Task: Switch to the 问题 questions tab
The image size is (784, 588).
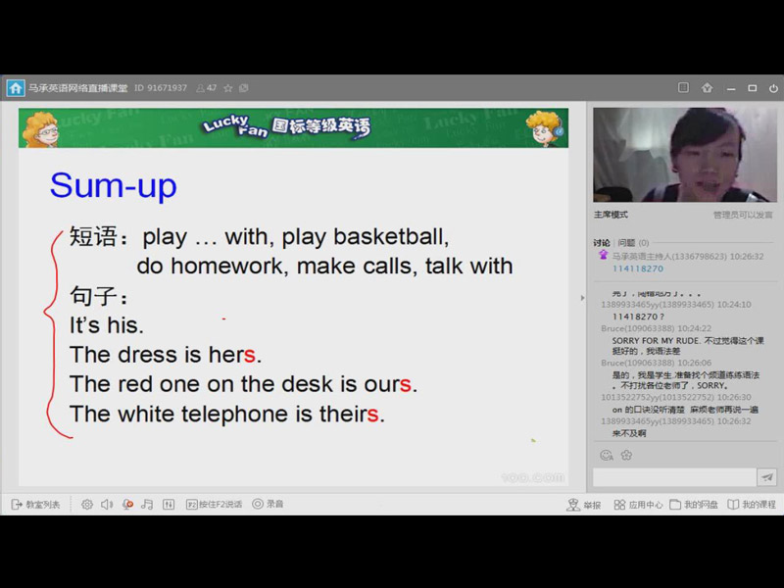Action: [627, 242]
